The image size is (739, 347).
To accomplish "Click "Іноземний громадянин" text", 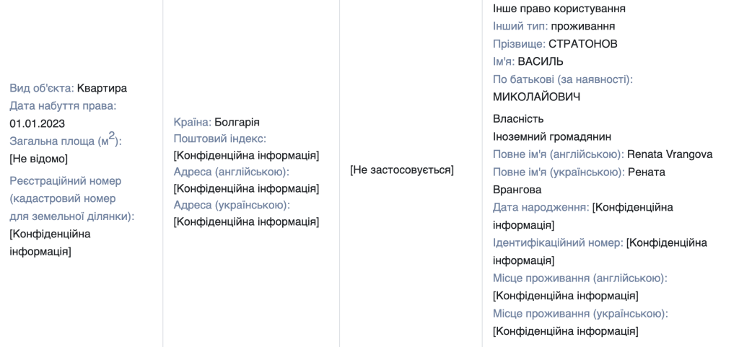I will [552, 136].
